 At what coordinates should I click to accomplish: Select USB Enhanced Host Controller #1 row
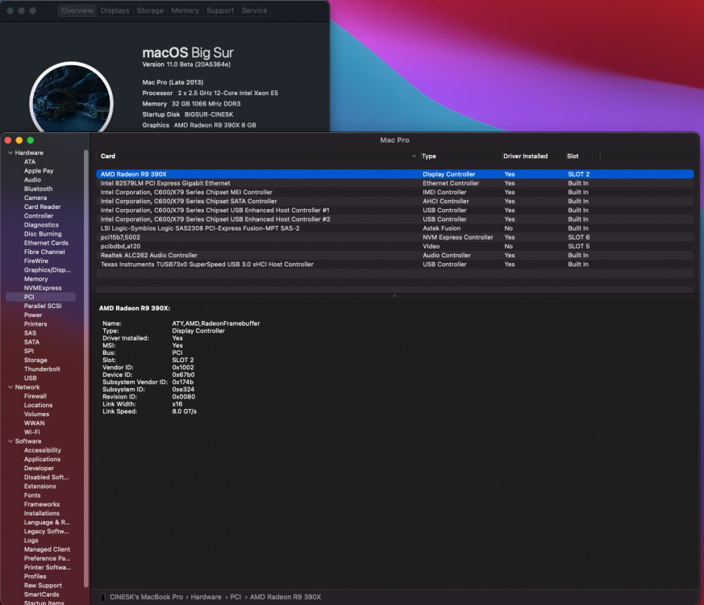[x=394, y=211]
